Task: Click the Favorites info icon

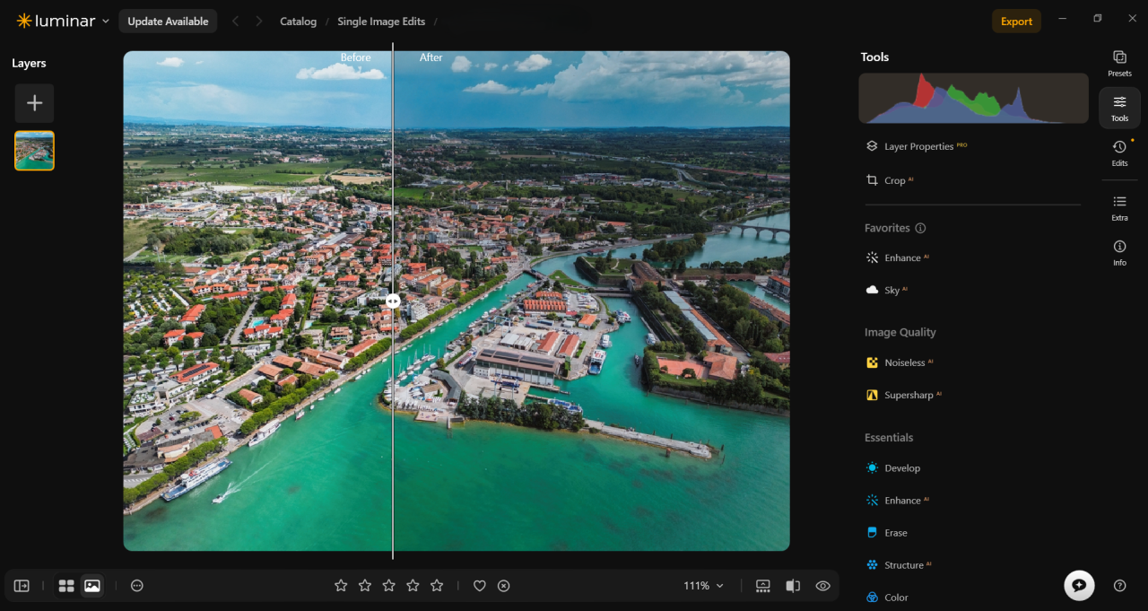Action: coord(920,228)
